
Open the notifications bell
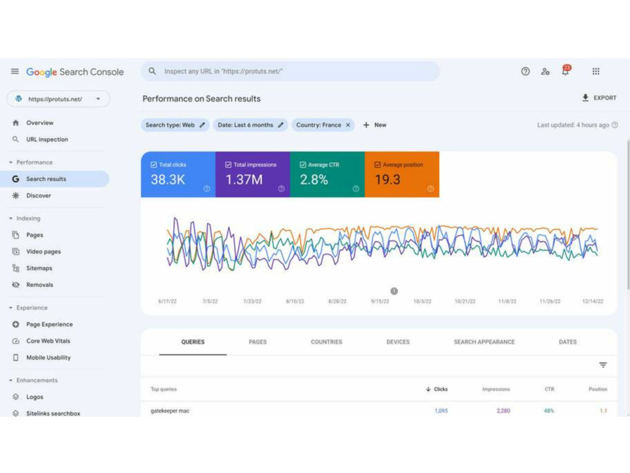566,71
